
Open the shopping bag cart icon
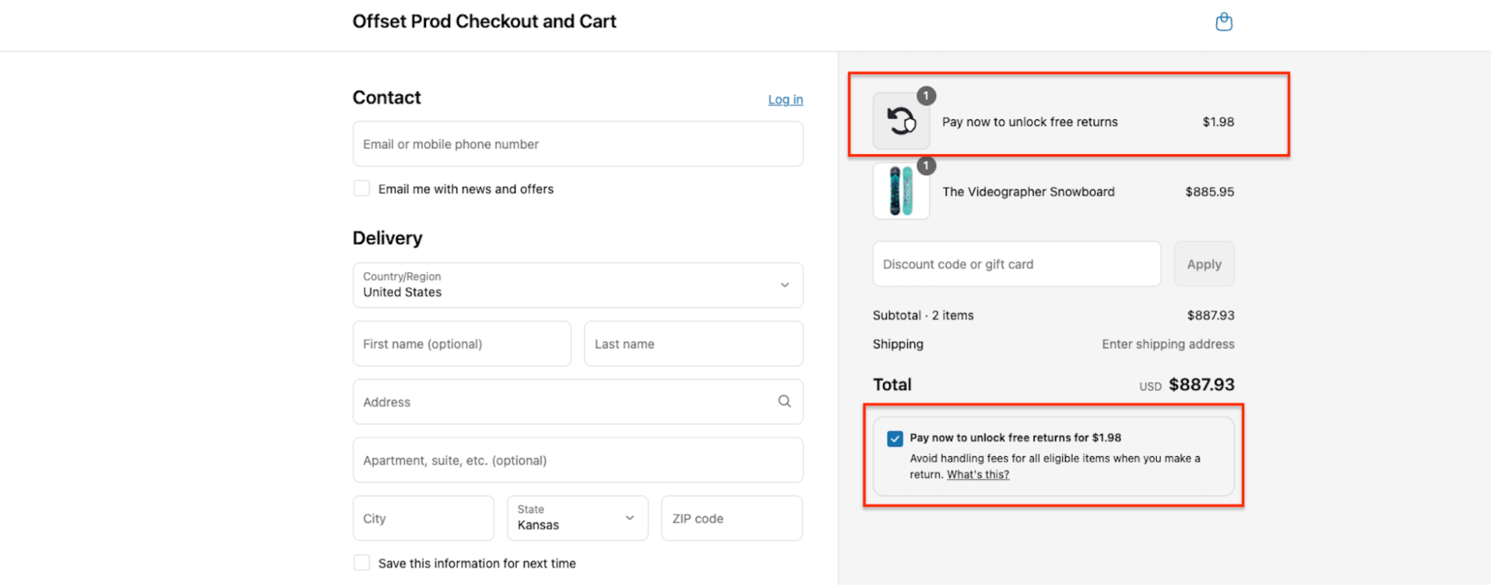tap(1223, 22)
